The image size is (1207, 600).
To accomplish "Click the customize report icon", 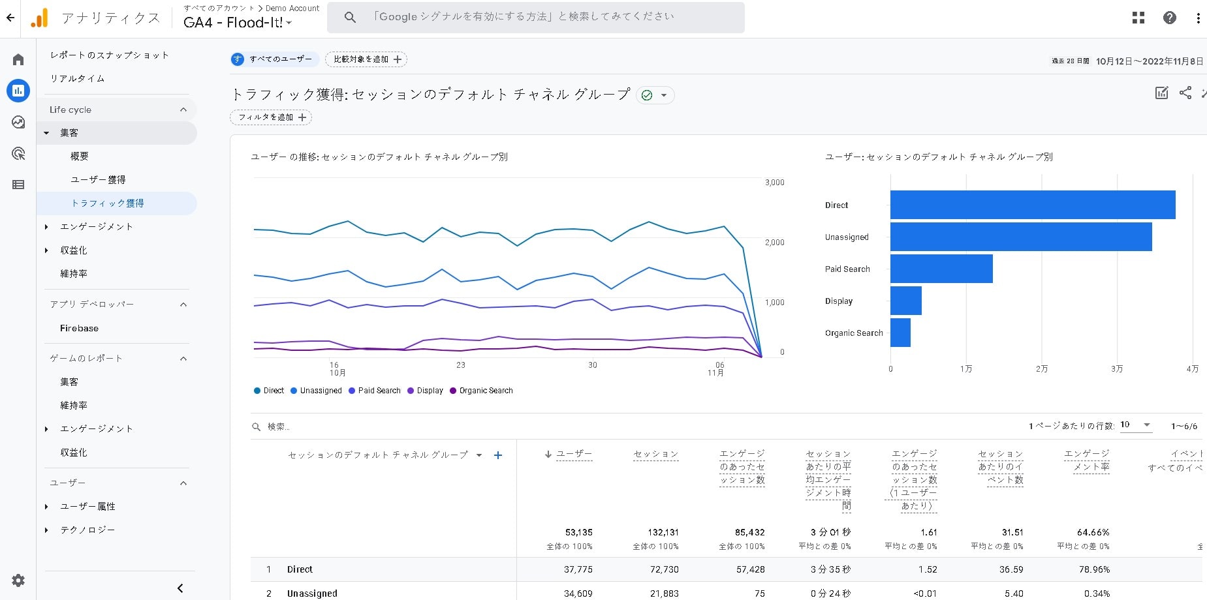I will pyautogui.click(x=1162, y=93).
